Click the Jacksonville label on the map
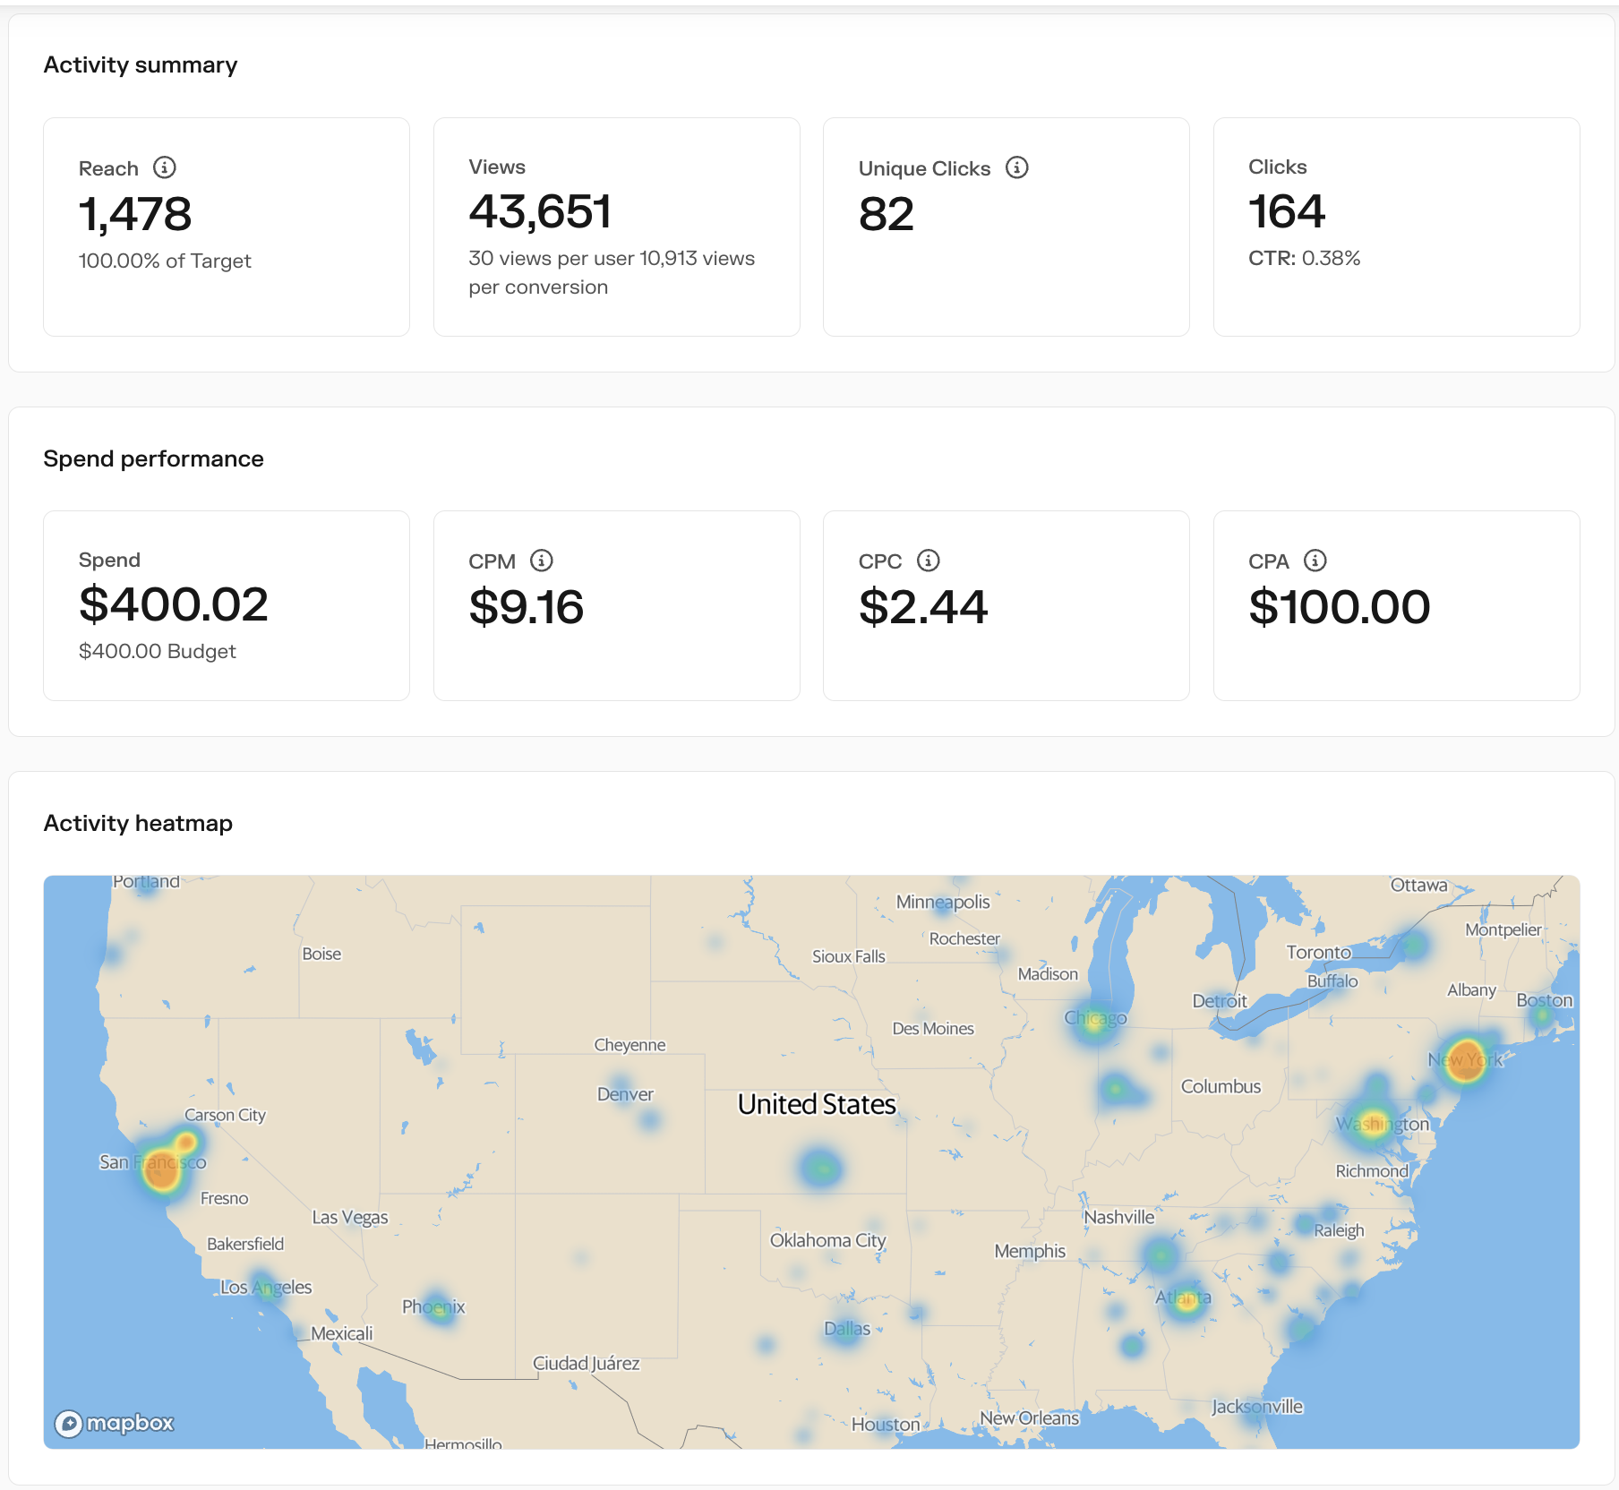1619x1490 pixels. coord(1257,1407)
